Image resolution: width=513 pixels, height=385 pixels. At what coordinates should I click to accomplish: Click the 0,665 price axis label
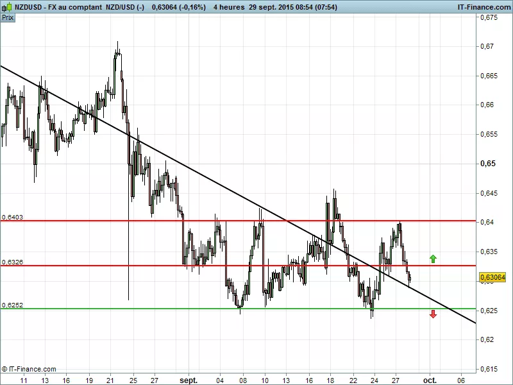click(x=489, y=76)
